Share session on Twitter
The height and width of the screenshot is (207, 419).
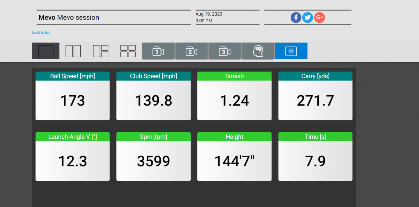click(308, 18)
